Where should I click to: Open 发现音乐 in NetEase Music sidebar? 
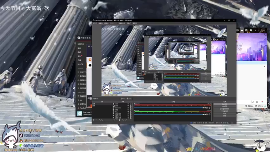pyautogui.click(x=81, y=44)
